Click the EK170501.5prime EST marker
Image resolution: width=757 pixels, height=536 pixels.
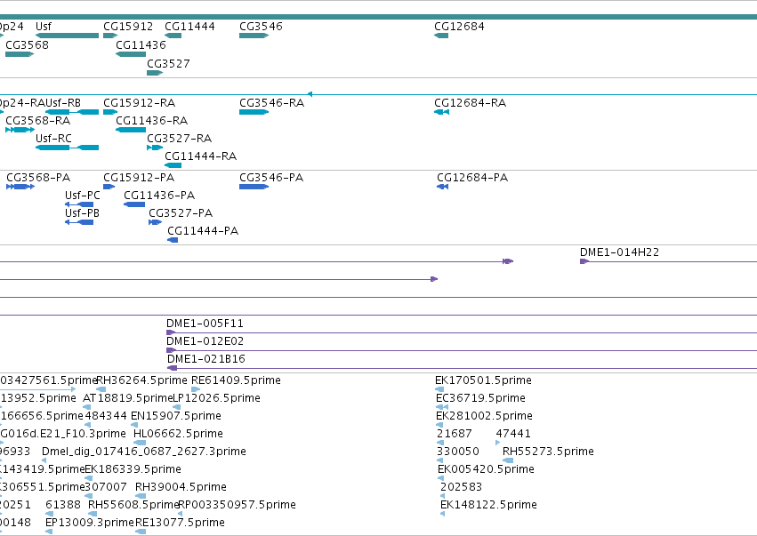pos(439,389)
